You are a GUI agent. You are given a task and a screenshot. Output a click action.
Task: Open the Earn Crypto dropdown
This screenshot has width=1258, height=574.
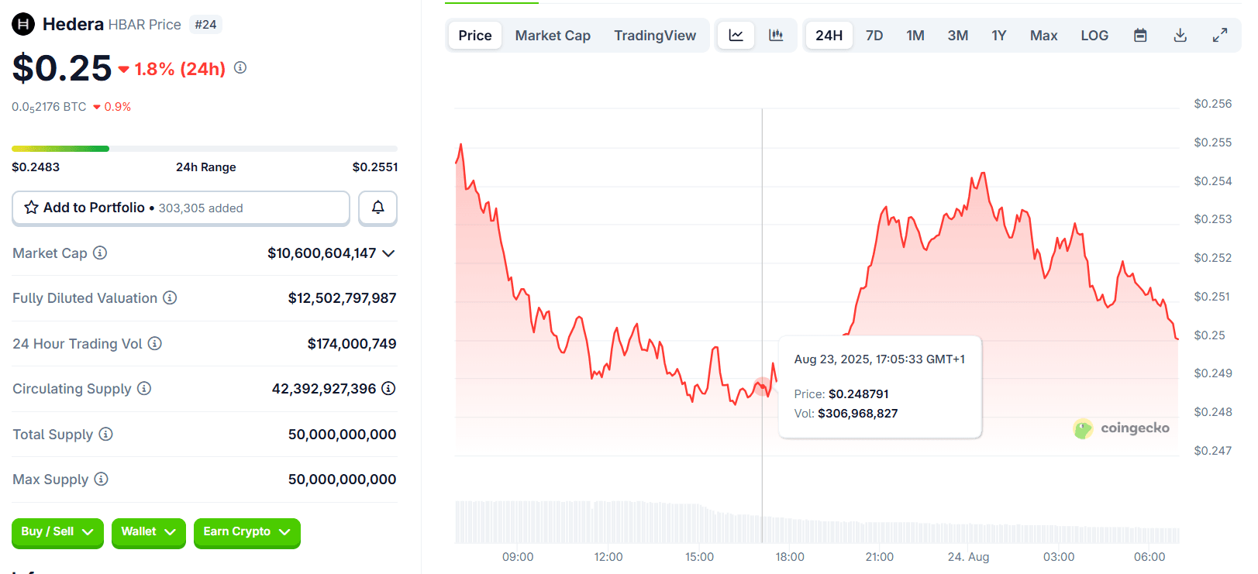(246, 532)
